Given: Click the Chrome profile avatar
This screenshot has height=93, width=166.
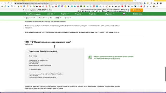Looking at the screenshot, I should pyautogui.click(x=161, y=3).
